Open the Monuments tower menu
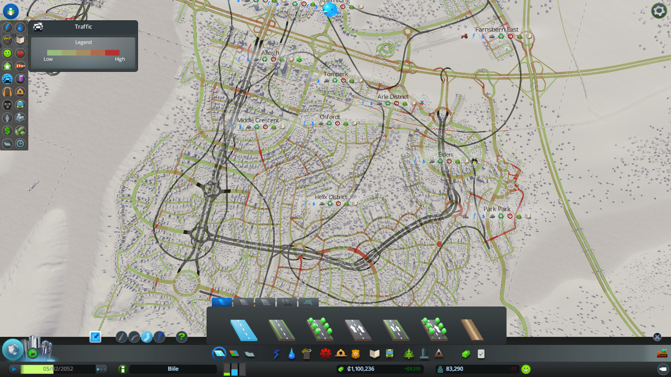Screen dimensions: 671x377 pos(424,354)
